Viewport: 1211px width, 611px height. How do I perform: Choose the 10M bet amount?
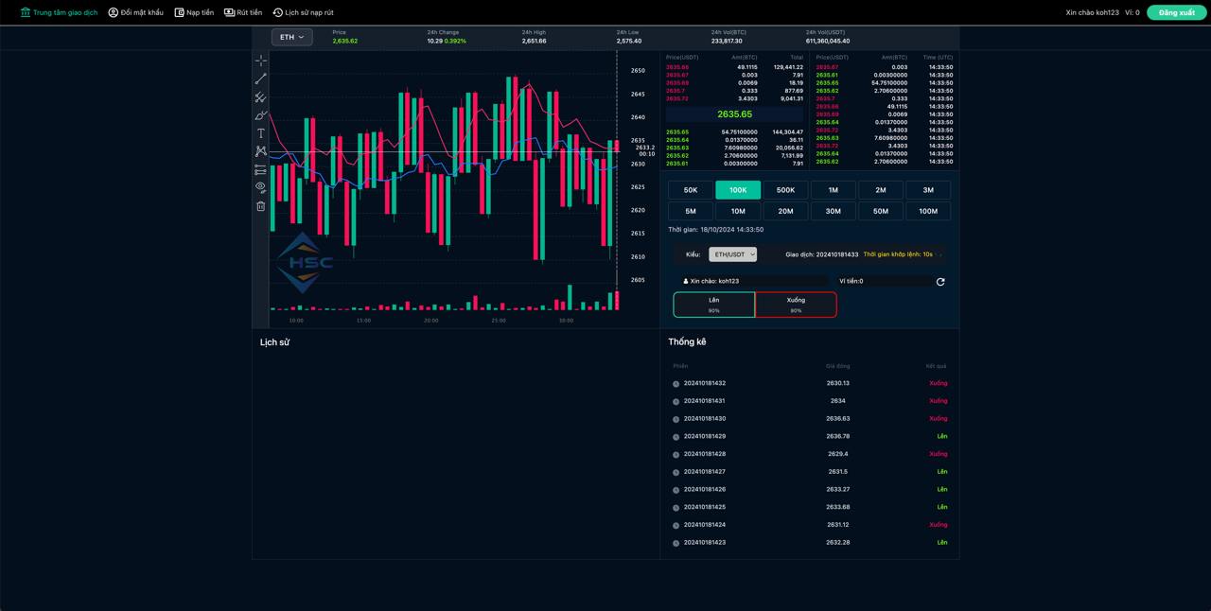click(738, 211)
